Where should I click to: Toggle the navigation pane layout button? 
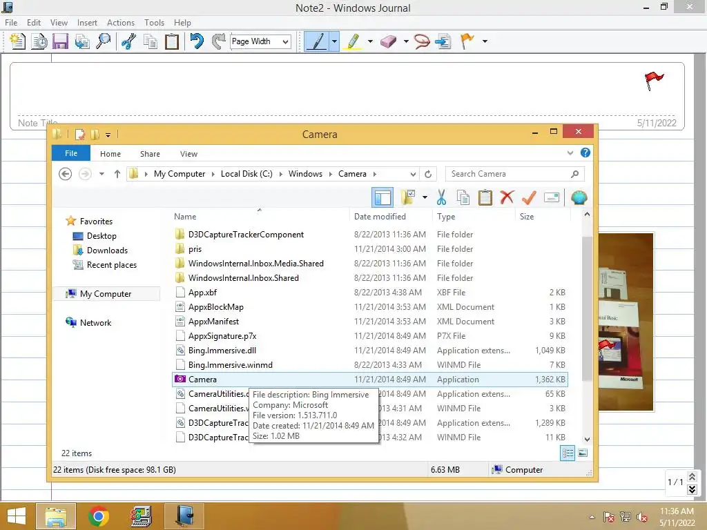point(382,197)
